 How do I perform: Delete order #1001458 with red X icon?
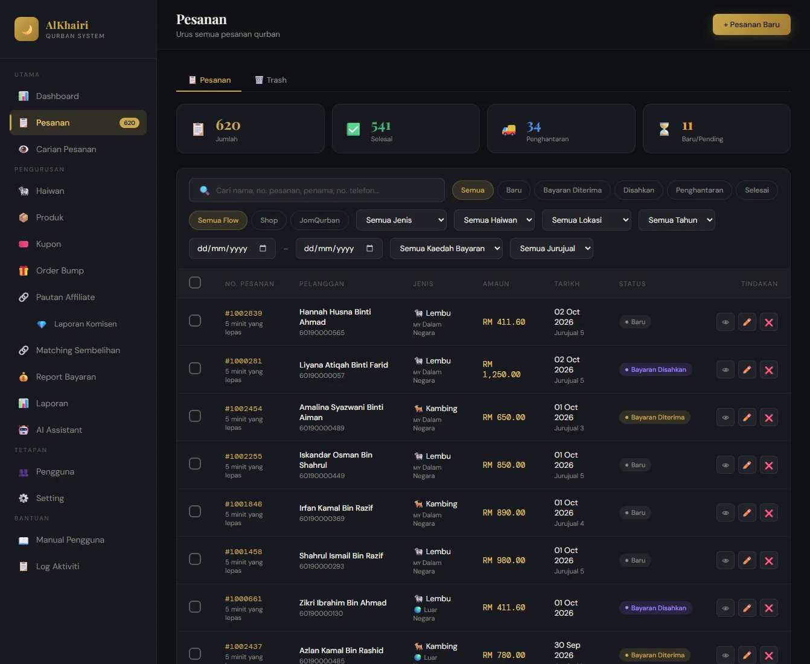click(x=769, y=560)
